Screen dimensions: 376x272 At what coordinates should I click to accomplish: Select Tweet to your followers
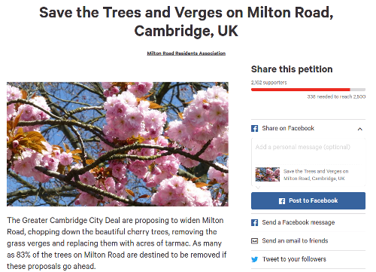point(308,259)
